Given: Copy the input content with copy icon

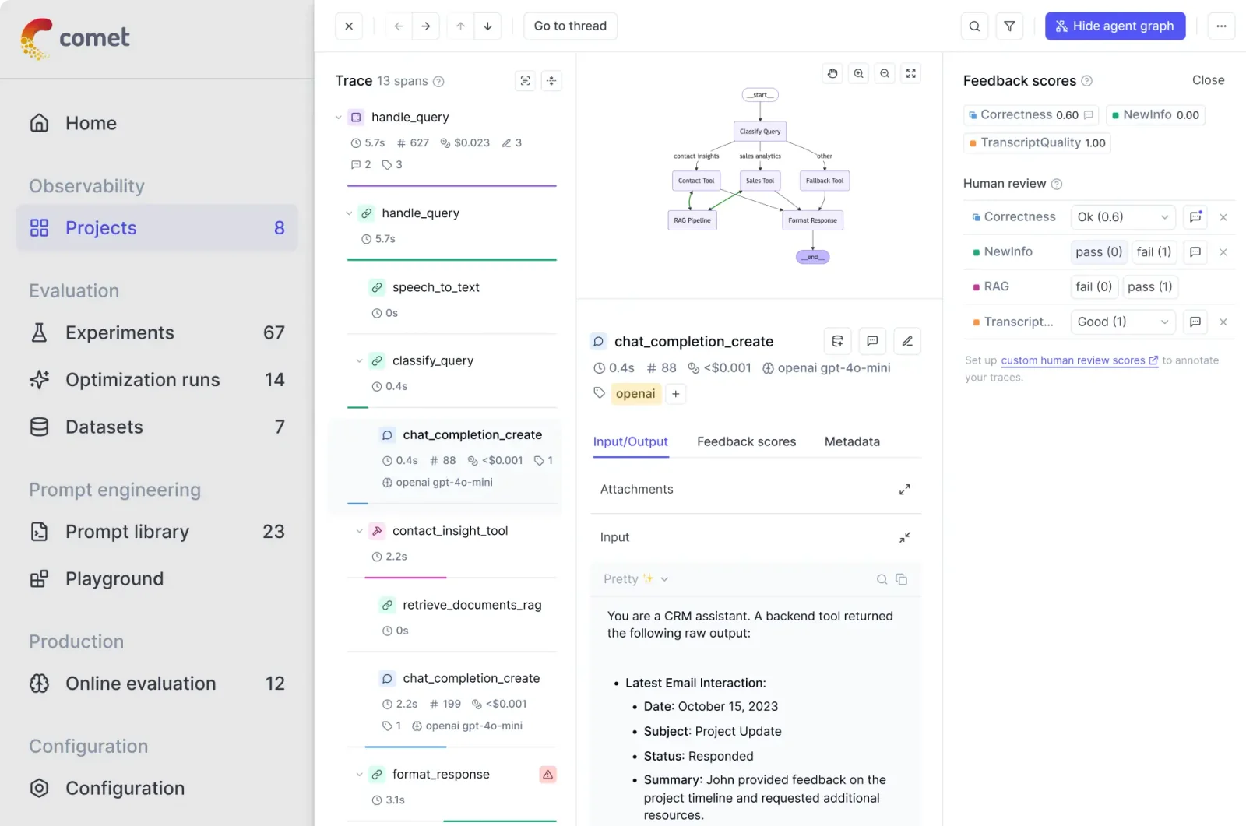Looking at the screenshot, I should click(x=901, y=579).
